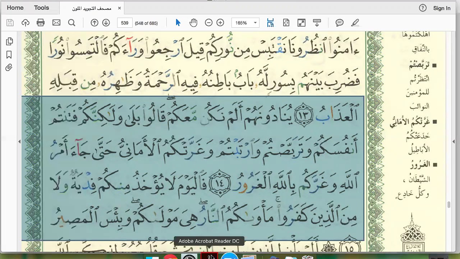The image size is (460, 259).
Task: Click the "(548 of 685)" page count text
Action: click(146, 23)
